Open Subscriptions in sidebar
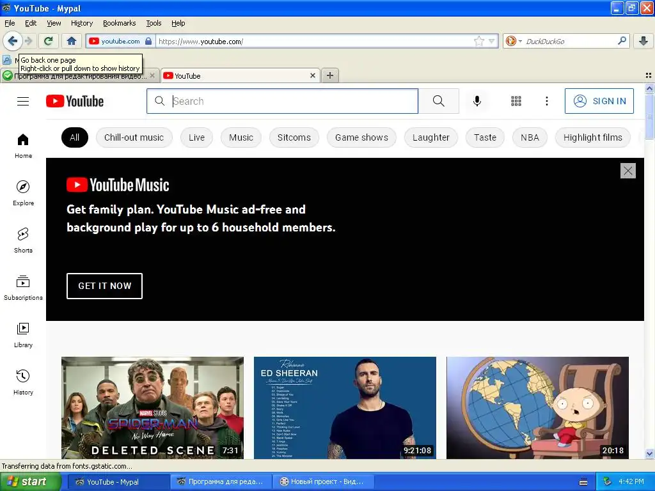The width and height of the screenshot is (655, 491). [x=23, y=288]
